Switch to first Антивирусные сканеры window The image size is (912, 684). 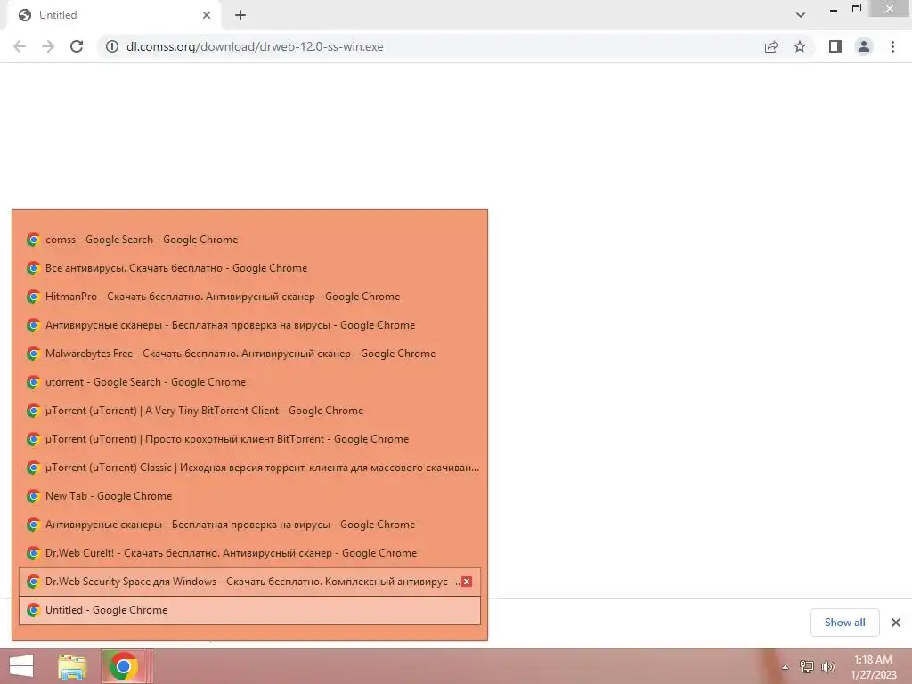pyautogui.click(x=249, y=325)
